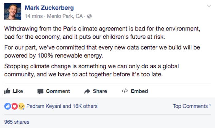The image size is (215, 128).
Task: Click the Embed button label
Action: coord(139,91)
